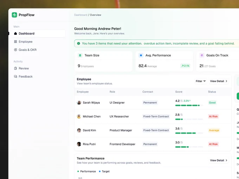The width and height of the screenshot is (239, 179).
Task: Click Michael Chen's 2.8 score progress bar
Action: pyautogui.click(x=189, y=119)
